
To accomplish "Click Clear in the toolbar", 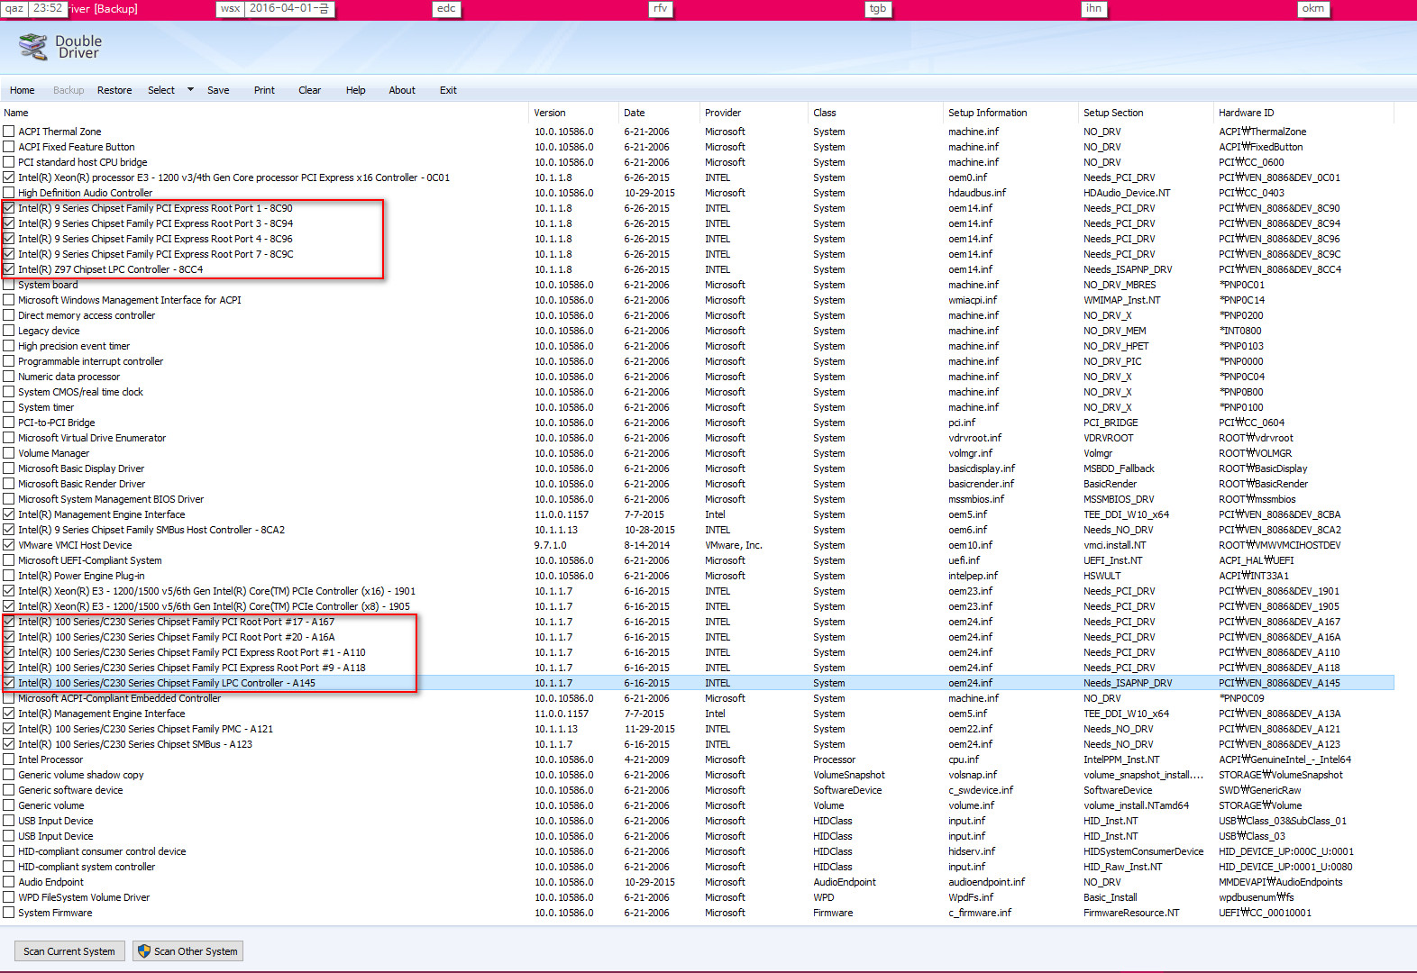I will coord(309,90).
